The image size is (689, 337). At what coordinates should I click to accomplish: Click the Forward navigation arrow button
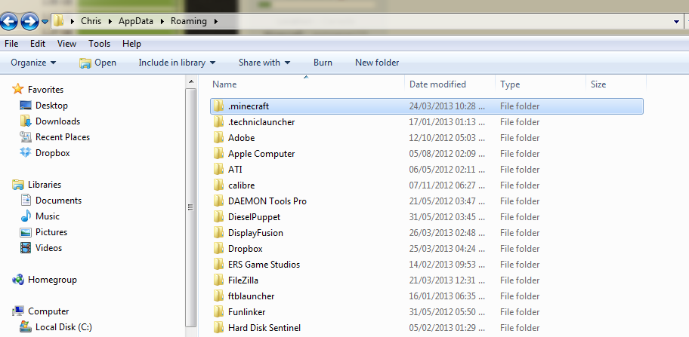click(29, 21)
